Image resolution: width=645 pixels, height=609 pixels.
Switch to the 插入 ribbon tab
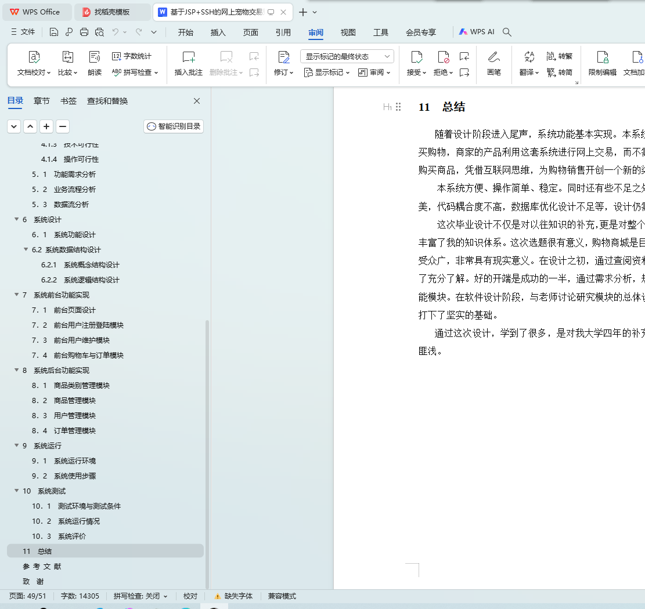(218, 32)
